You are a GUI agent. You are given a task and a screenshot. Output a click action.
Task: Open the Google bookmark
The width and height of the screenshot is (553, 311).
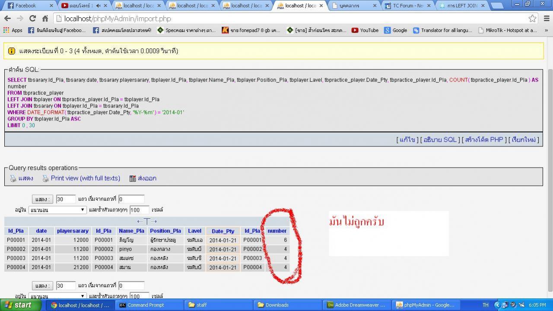click(x=396, y=30)
